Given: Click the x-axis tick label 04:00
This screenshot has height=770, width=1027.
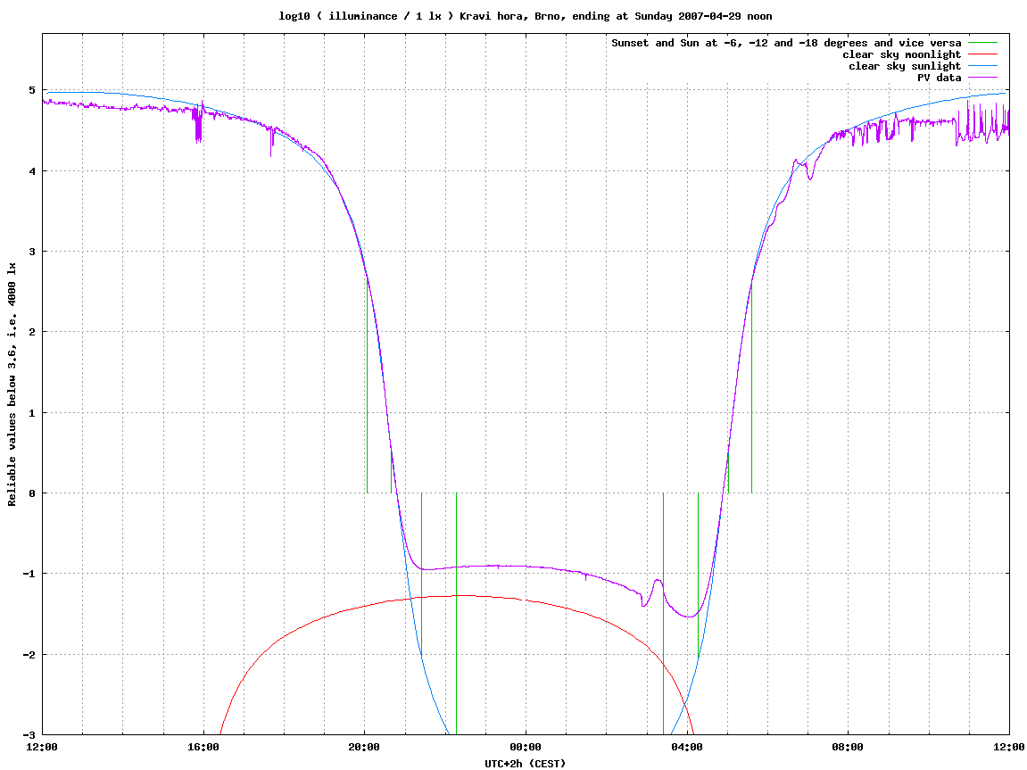Looking at the screenshot, I should coord(686,748).
